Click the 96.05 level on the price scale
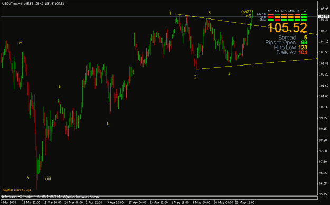 324,183
